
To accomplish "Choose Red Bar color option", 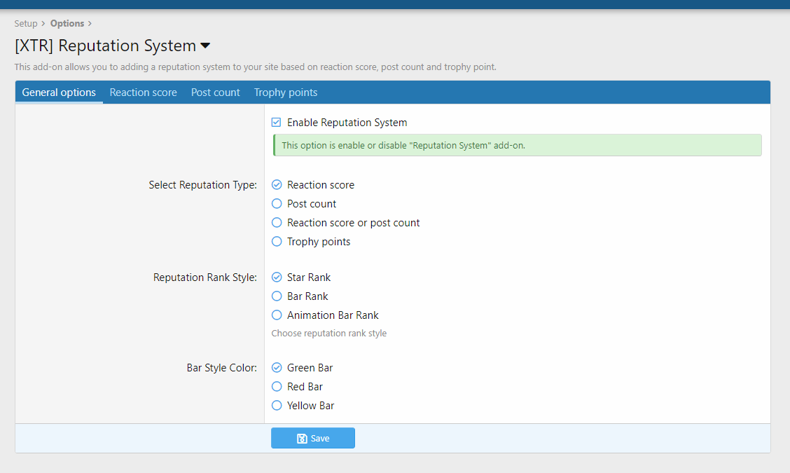I will (x=277, y=387).
